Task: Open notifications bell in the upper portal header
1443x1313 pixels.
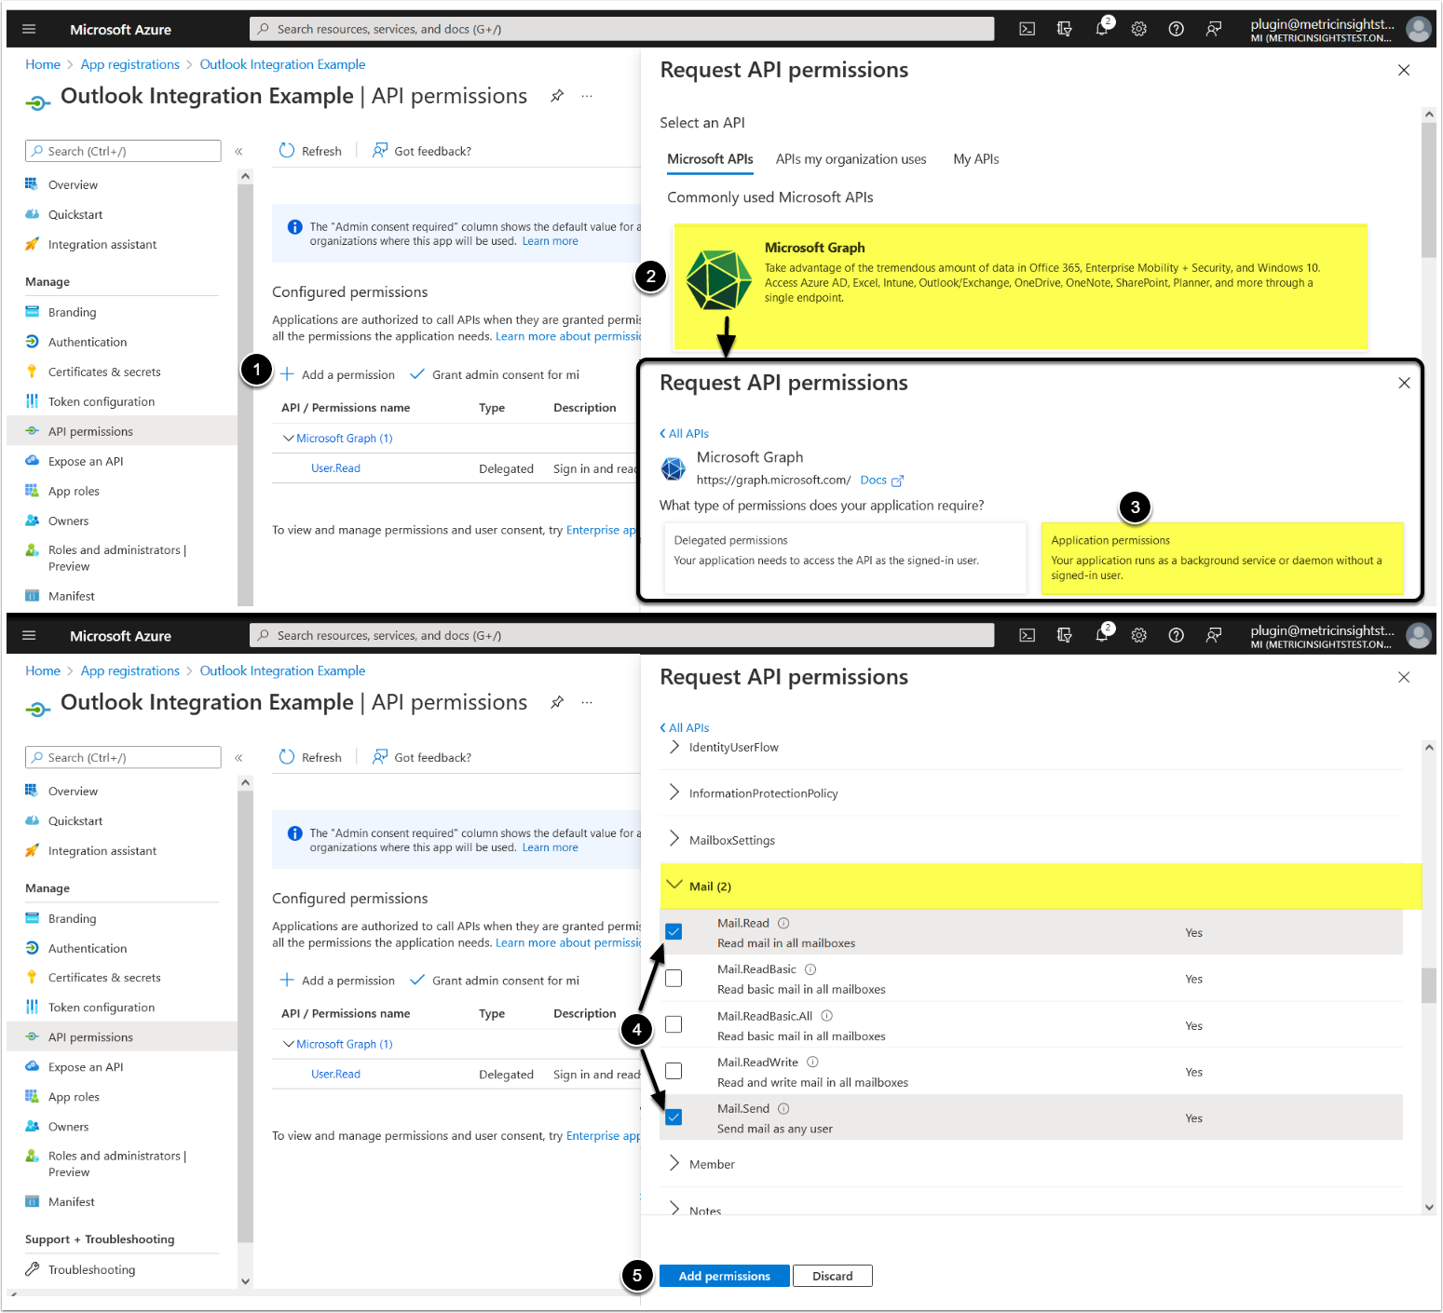Action: [1102, 29]
